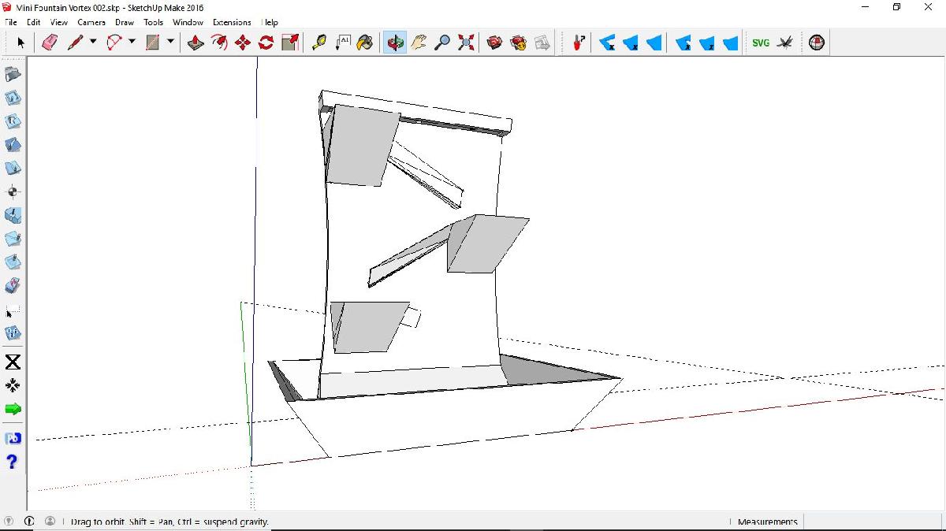Viewport: 946px width, 531px height.
Task: Select the Paint Bucket tool
Action: [x=365, y=43]
